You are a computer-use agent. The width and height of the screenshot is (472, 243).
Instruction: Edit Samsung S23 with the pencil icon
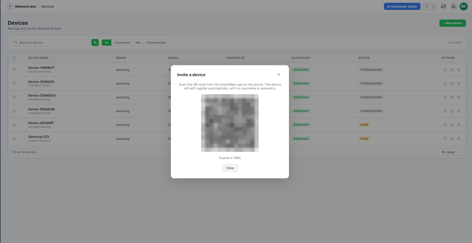(x=452, y=139)
